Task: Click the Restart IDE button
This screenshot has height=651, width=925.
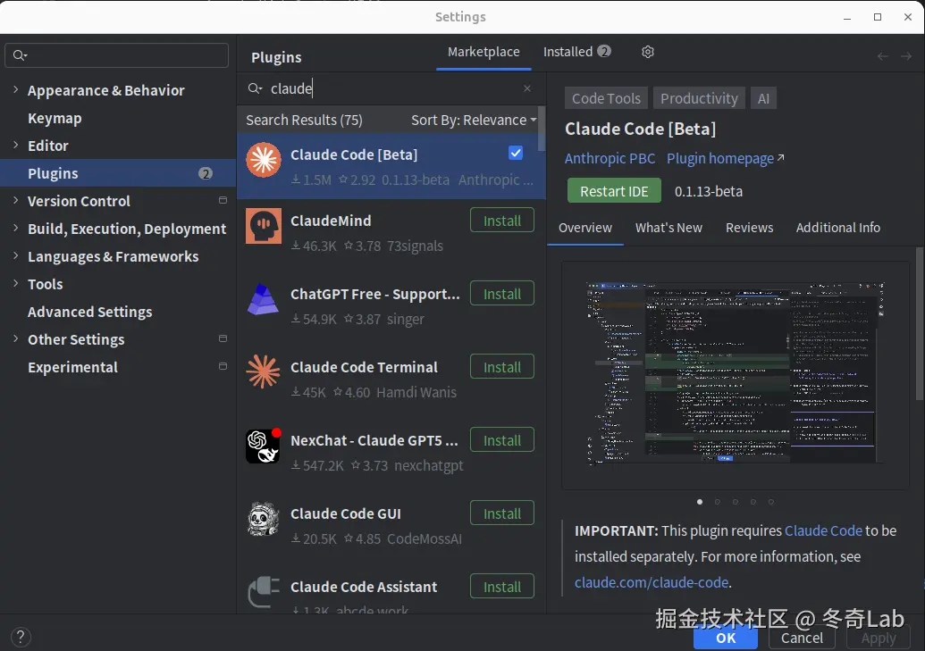Action: click(614, 190)
